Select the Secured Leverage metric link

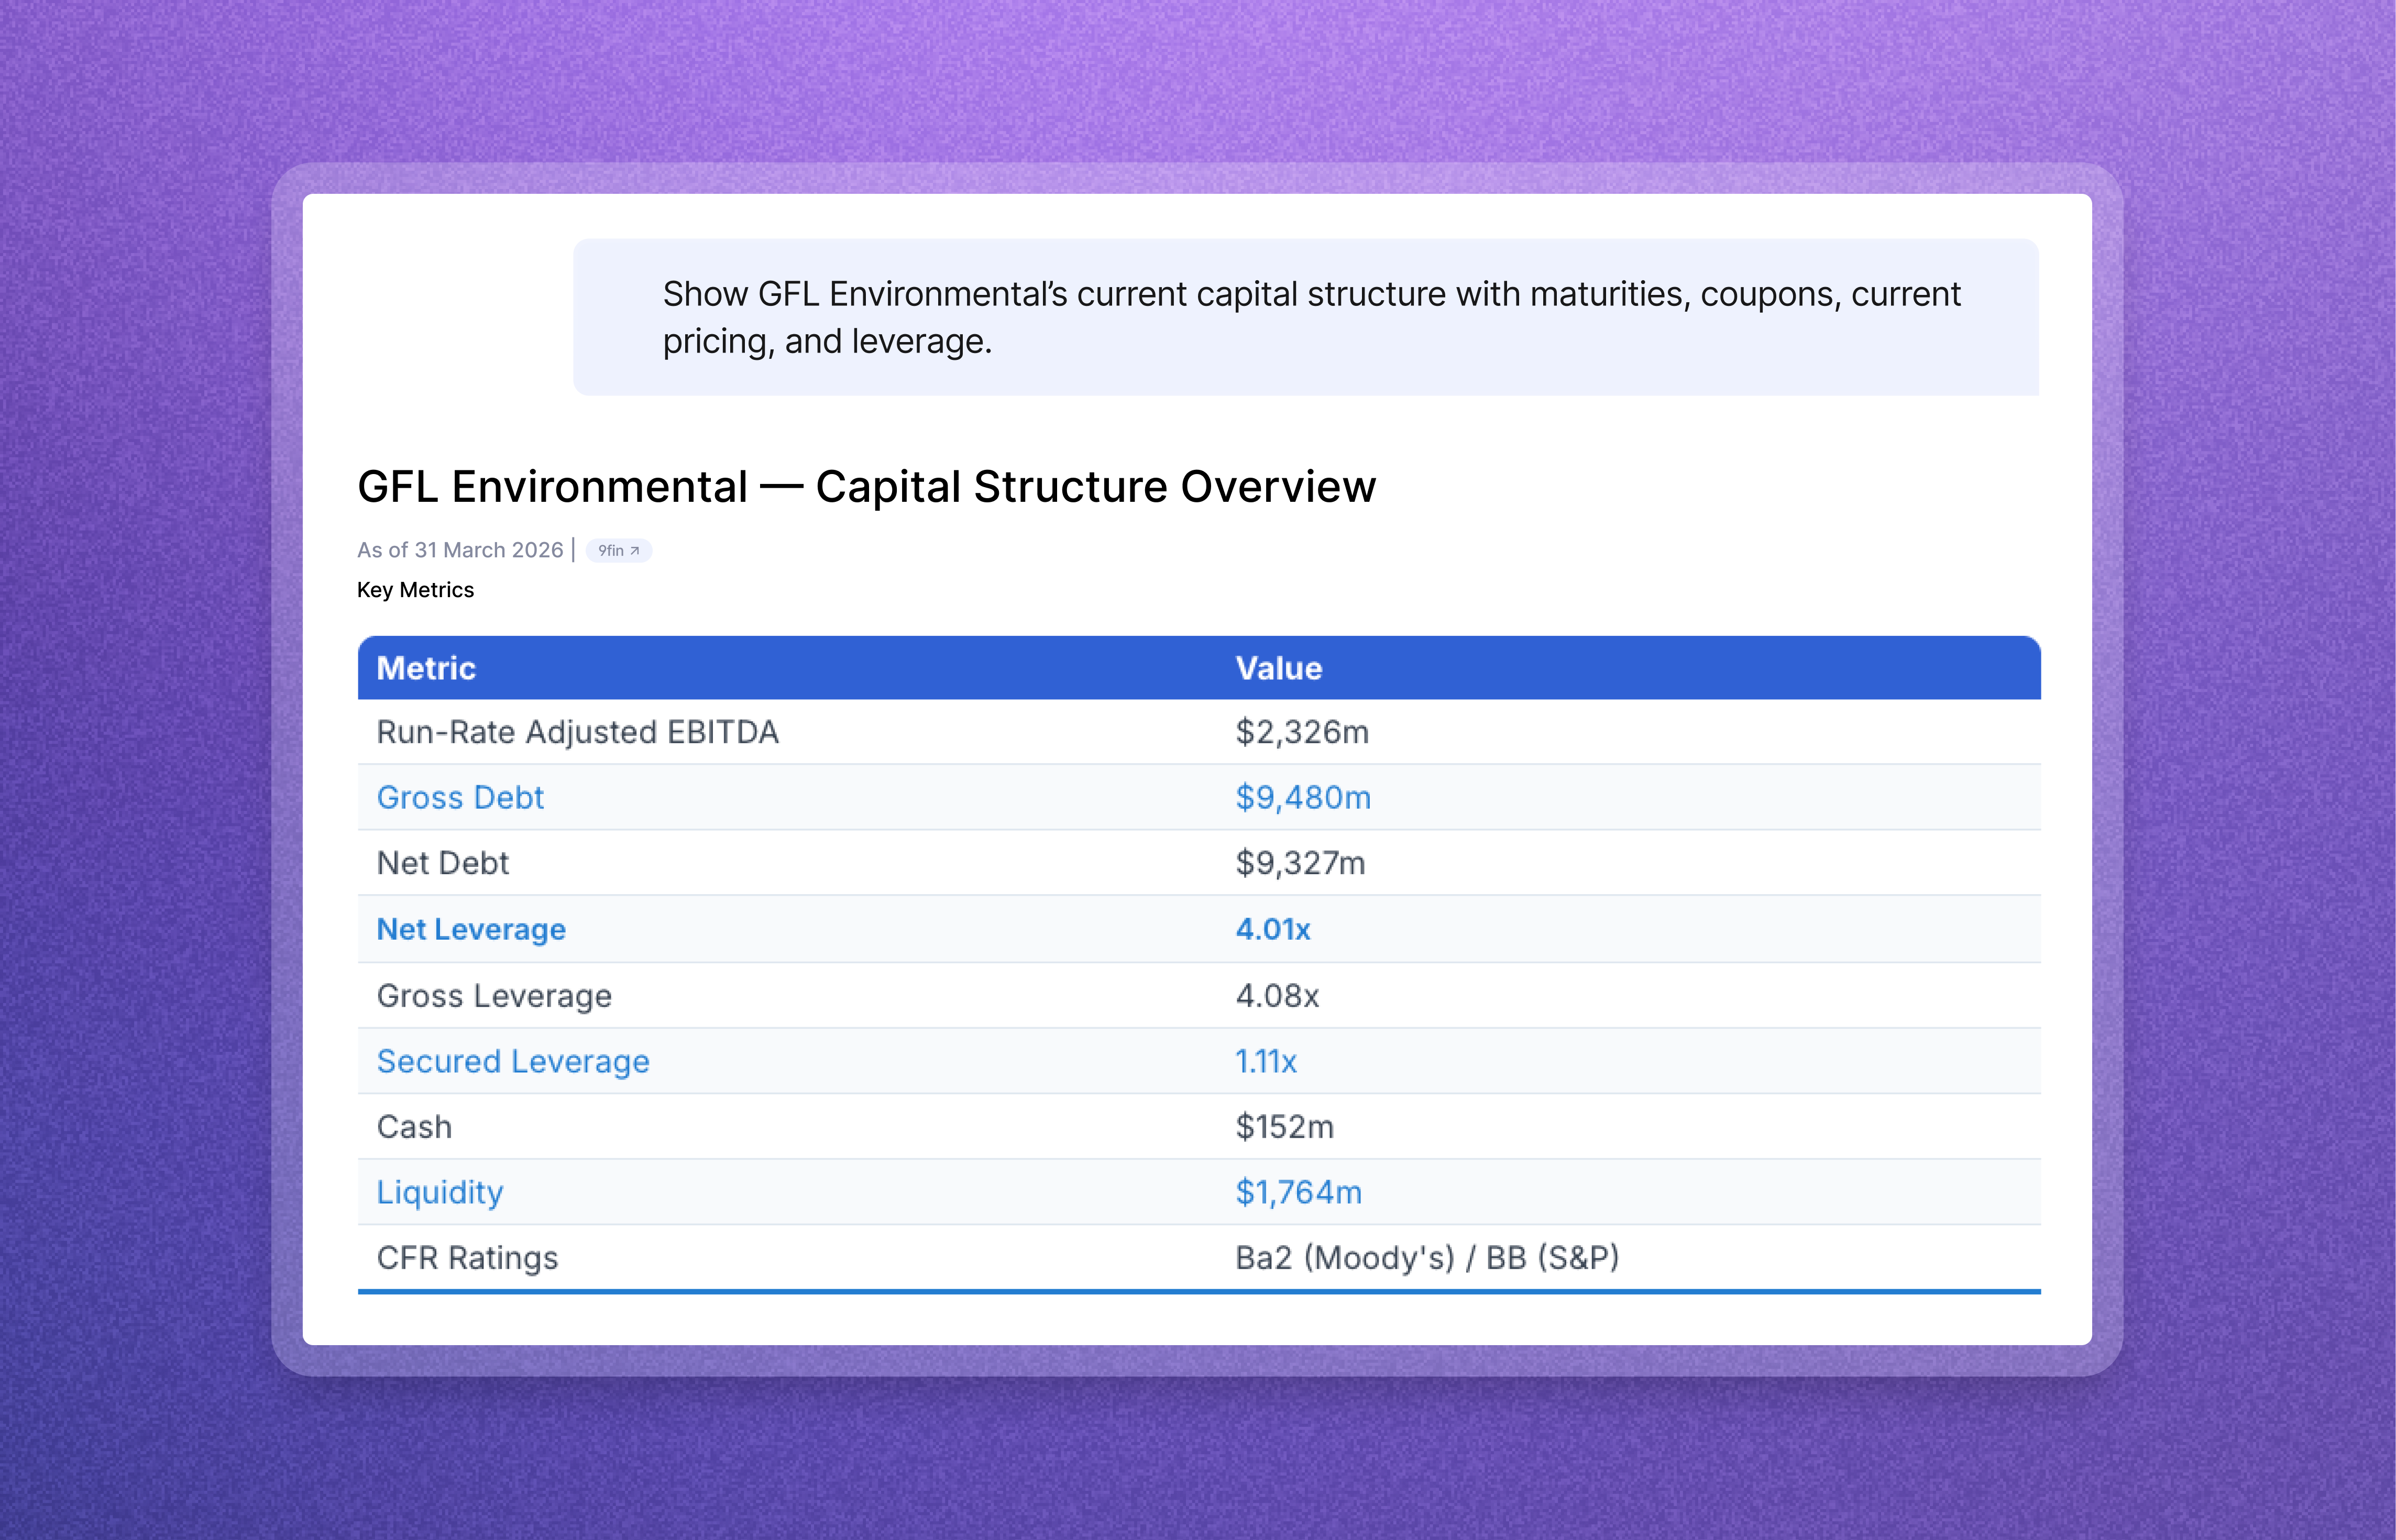point(513,1061)
